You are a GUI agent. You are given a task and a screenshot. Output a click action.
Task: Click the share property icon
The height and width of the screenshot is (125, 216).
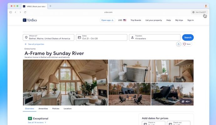pyautogui.click(x=178, y=44)
